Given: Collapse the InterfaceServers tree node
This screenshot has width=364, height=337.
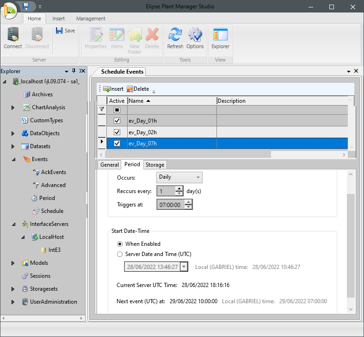Looking at the screenshot, I should click(14, 224).
